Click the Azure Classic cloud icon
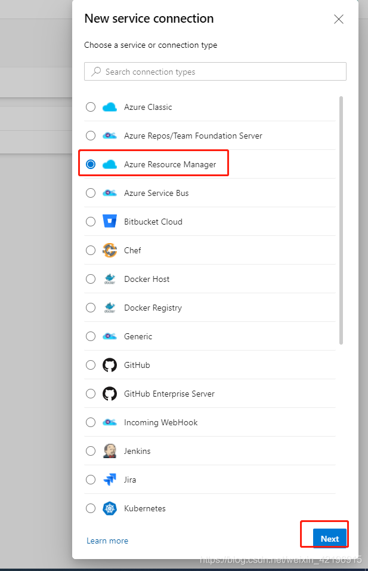The width and height of the screenshot is (368, 571). [x=110, y=107]
